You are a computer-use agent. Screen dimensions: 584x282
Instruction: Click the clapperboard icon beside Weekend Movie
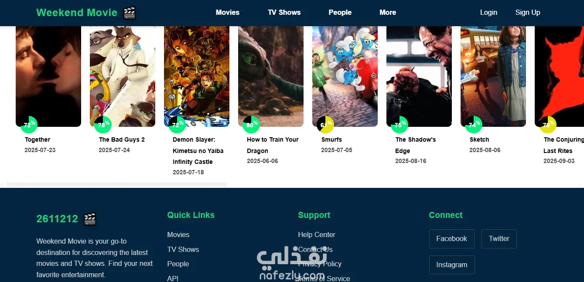[130, 13]
